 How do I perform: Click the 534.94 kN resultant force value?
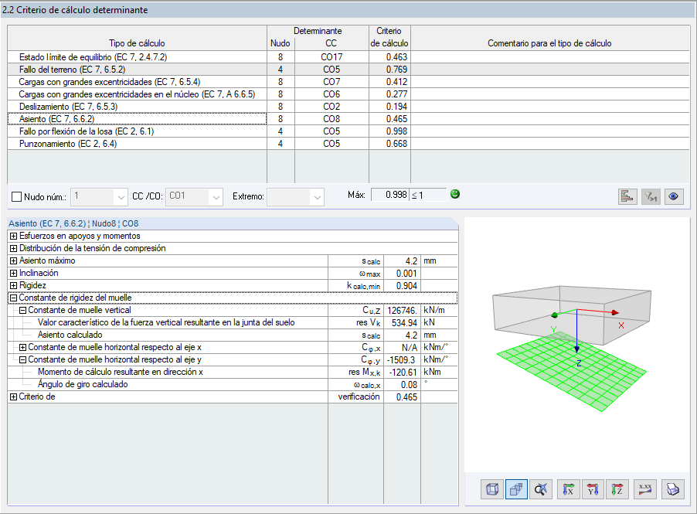point(403,323)
